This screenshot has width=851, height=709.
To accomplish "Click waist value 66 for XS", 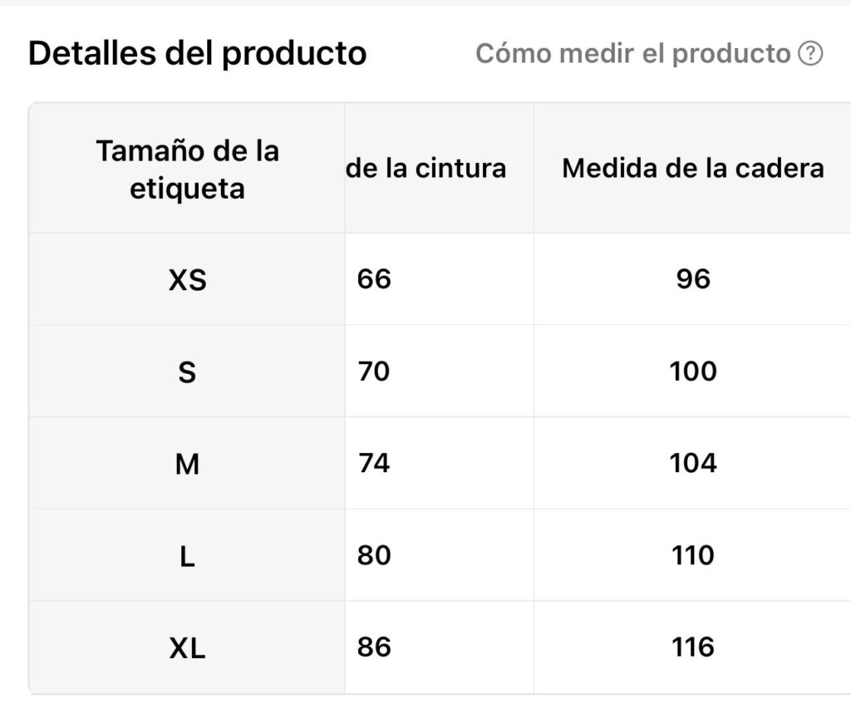I will 374,279.
